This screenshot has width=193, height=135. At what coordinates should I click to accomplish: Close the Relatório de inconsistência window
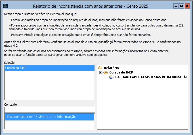point(187,6)
